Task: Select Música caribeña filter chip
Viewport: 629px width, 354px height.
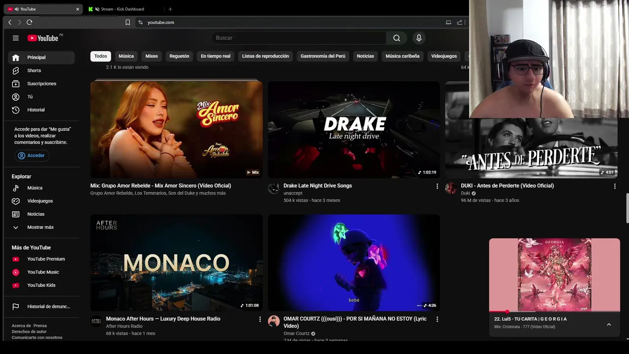Action: [x=402, y=56]
